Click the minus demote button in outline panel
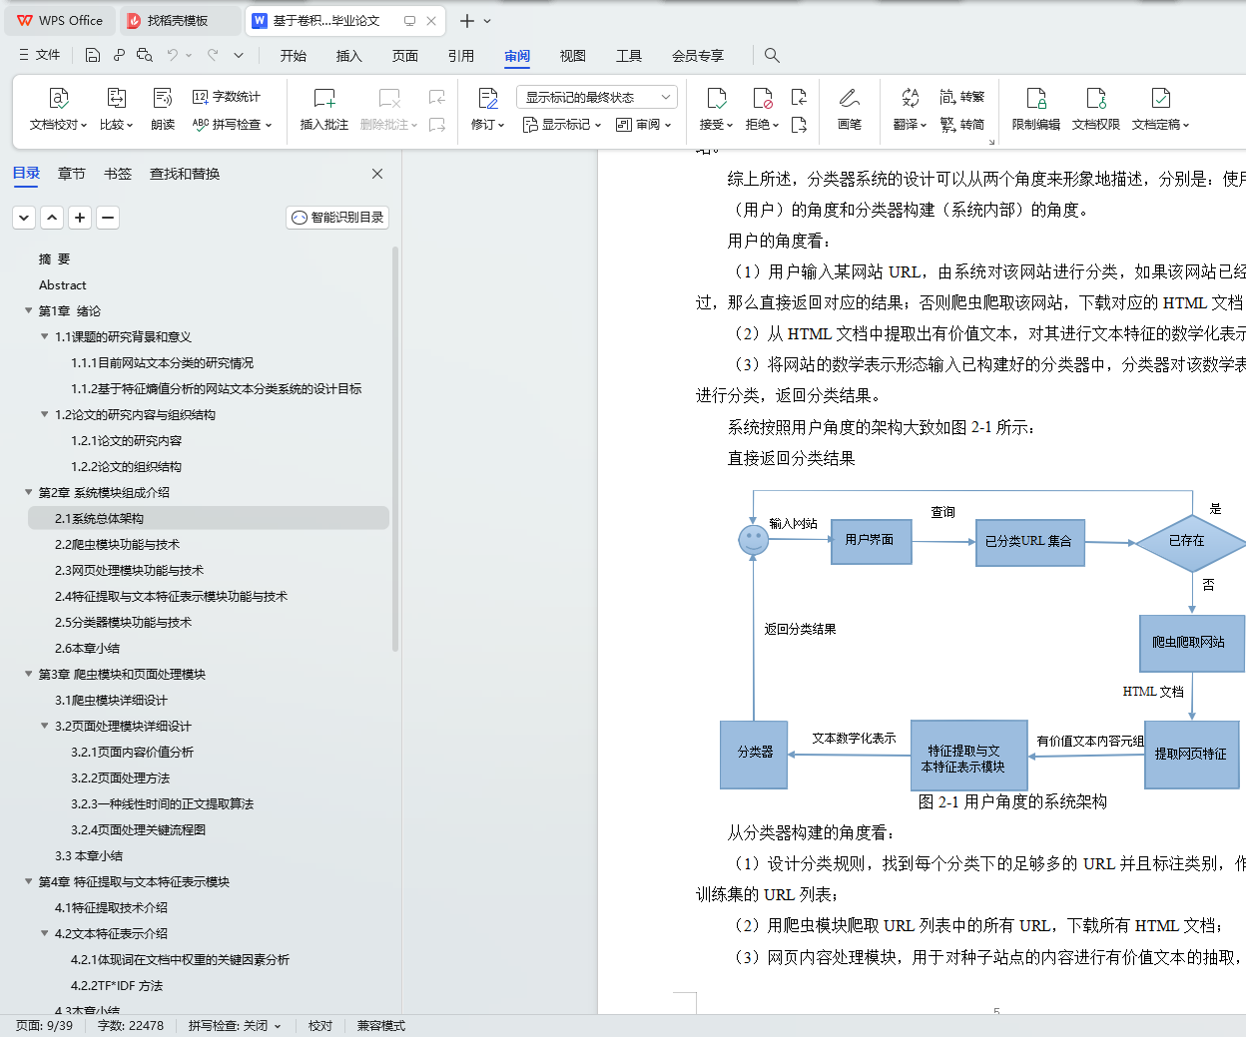This screenshot has width=1246, height=1037. click(109, 217)
